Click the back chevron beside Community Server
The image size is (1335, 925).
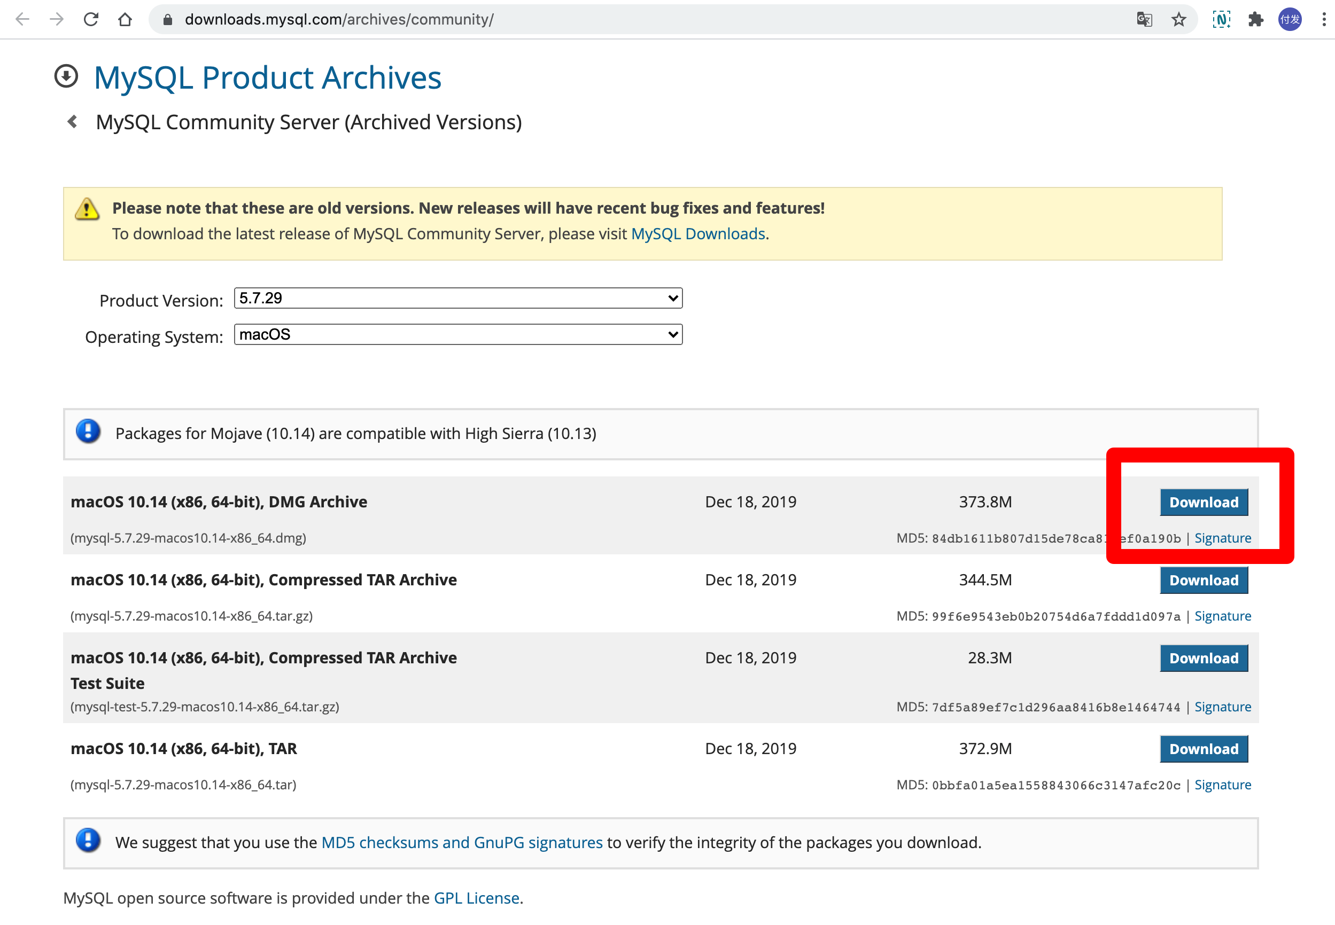click(x=73, y=122)
